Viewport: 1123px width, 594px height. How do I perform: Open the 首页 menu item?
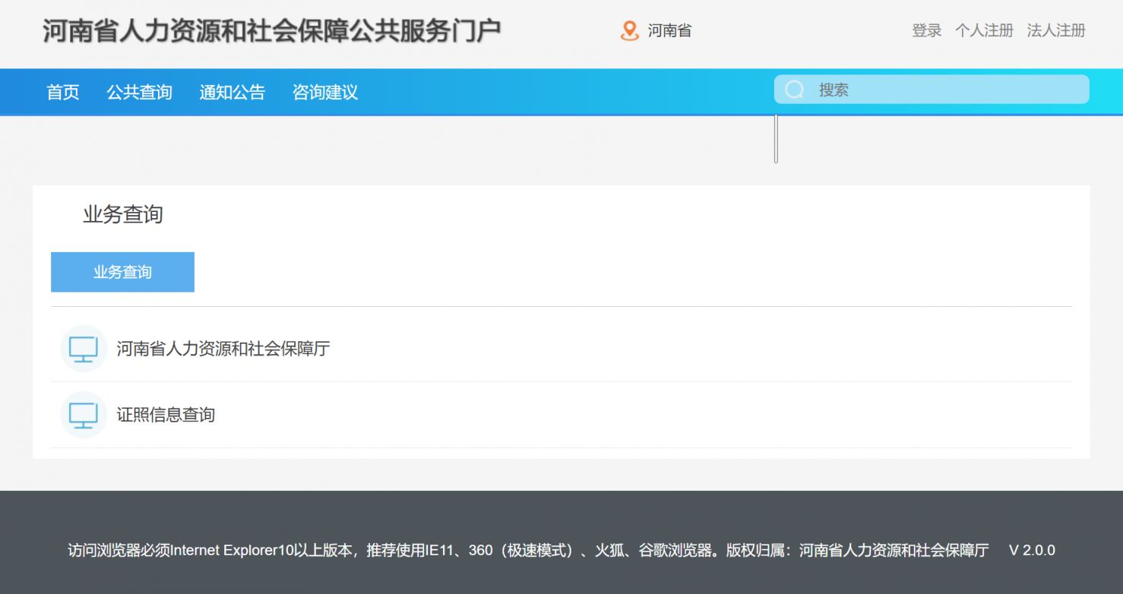(x=63, y=92)
